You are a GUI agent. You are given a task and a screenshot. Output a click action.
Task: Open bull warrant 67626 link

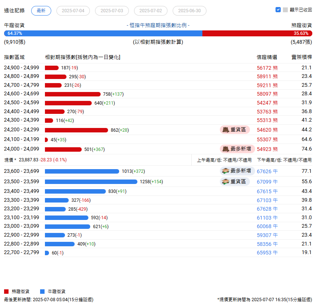point(267,171)
